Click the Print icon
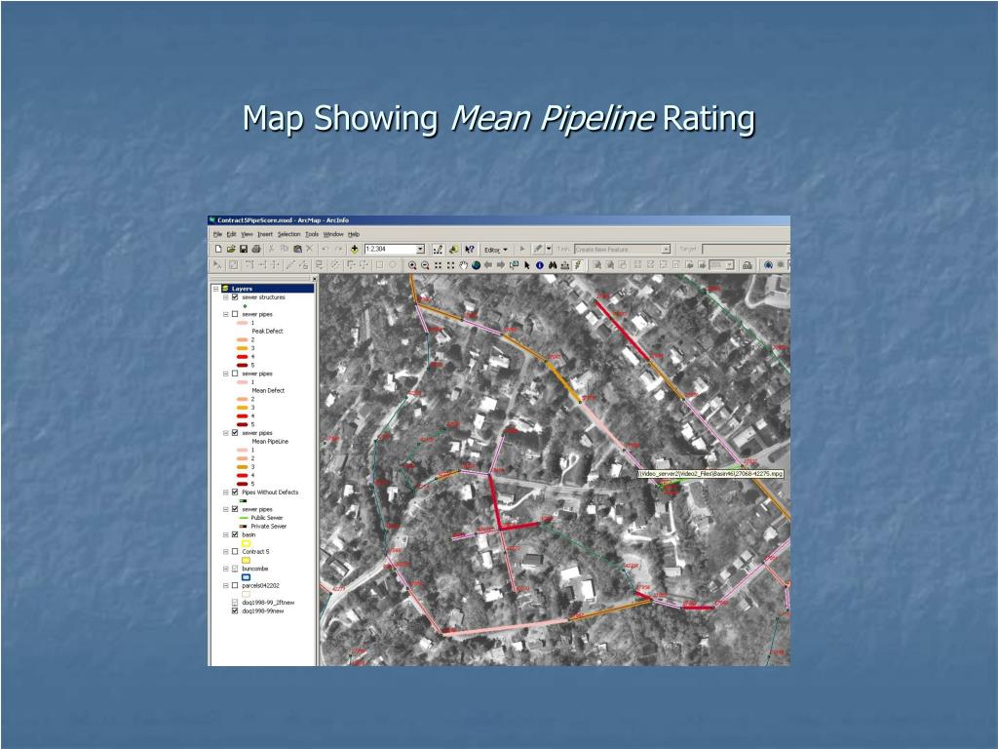The image size is (998, 749). [x=256, y=249]
